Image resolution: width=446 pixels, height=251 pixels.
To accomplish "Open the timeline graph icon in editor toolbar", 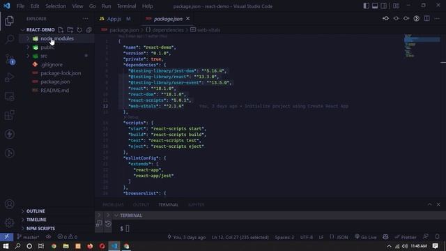I will point(417,19).
